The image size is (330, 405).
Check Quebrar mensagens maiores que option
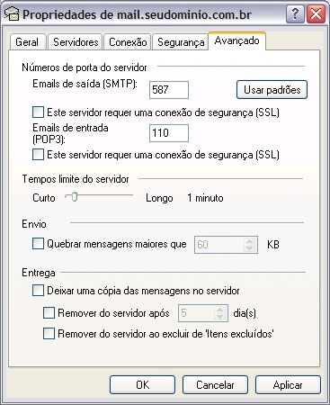[x=38, y=244]
